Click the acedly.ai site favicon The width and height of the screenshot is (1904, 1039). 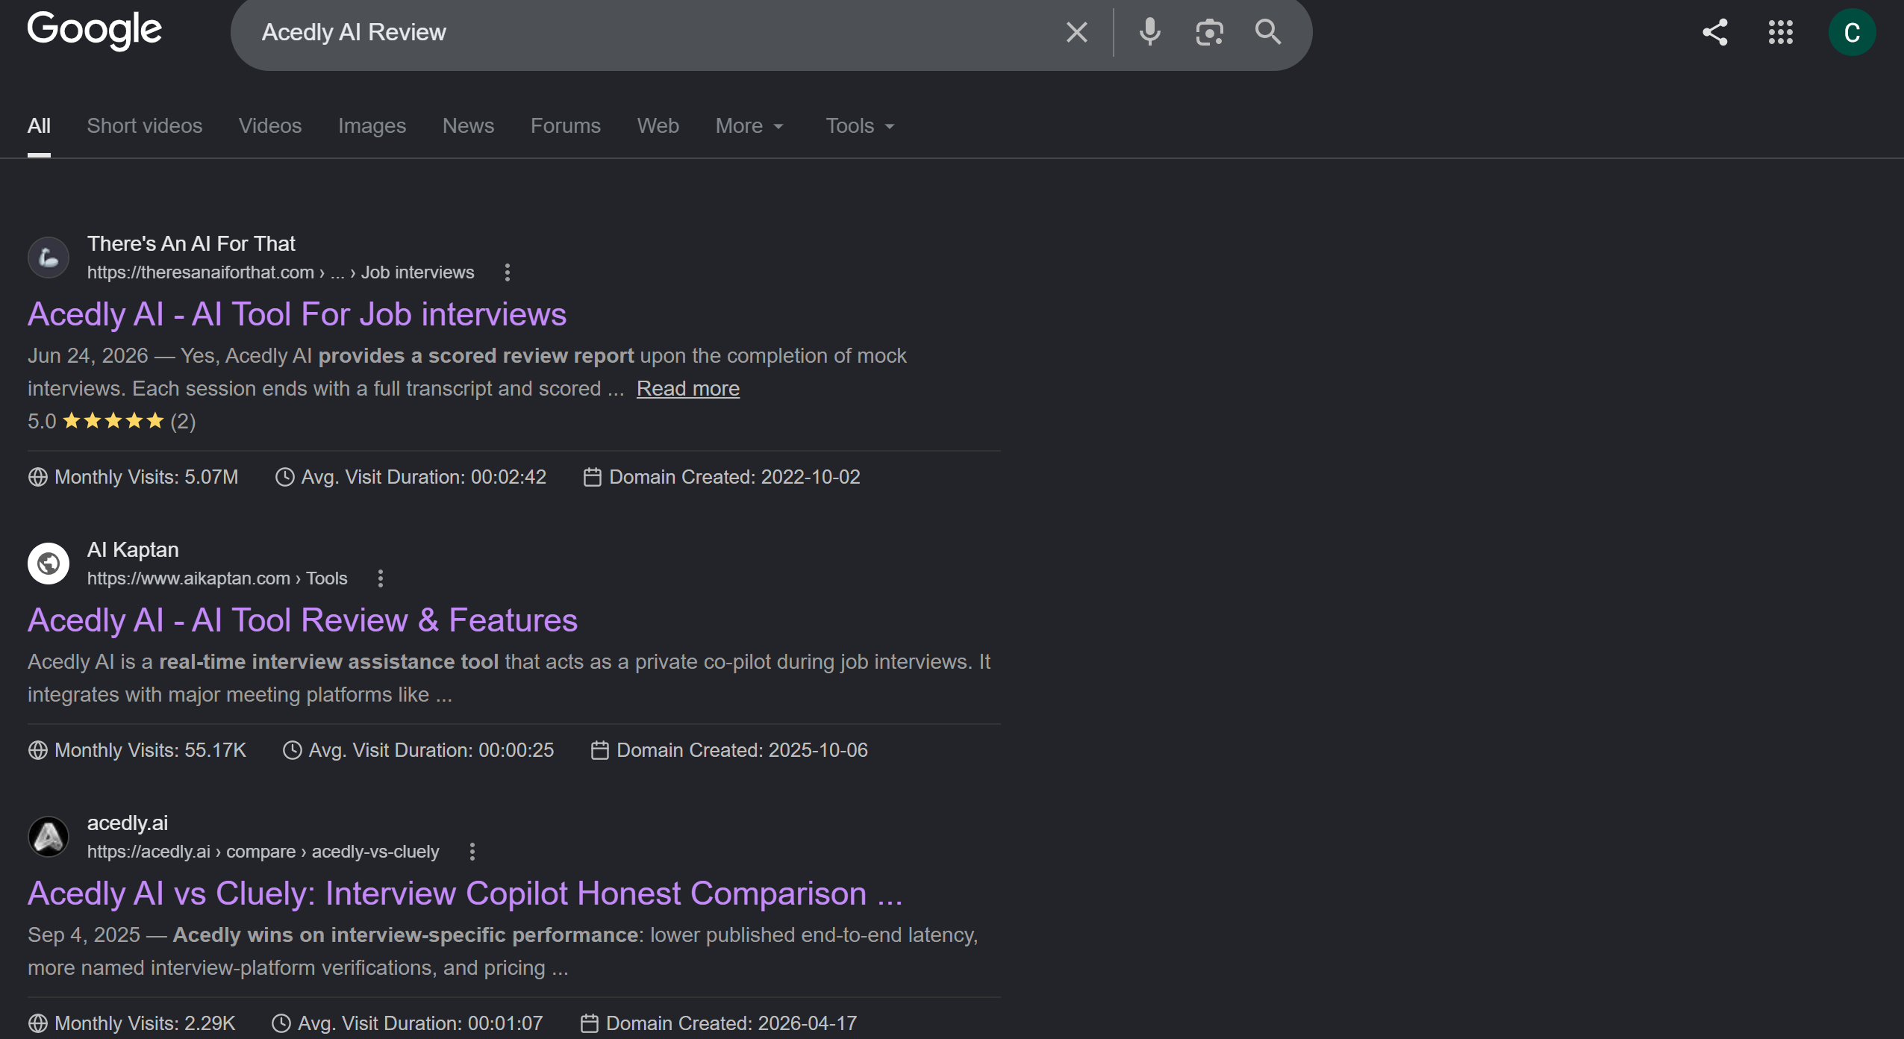[x=49, y=837]
